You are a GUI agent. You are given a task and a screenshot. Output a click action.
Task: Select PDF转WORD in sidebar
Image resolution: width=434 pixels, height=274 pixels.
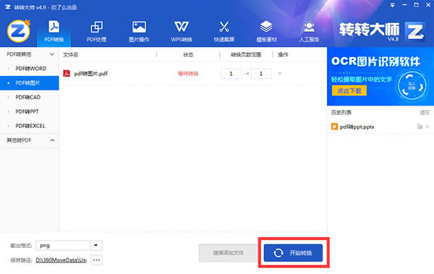[x=30, y=69]
